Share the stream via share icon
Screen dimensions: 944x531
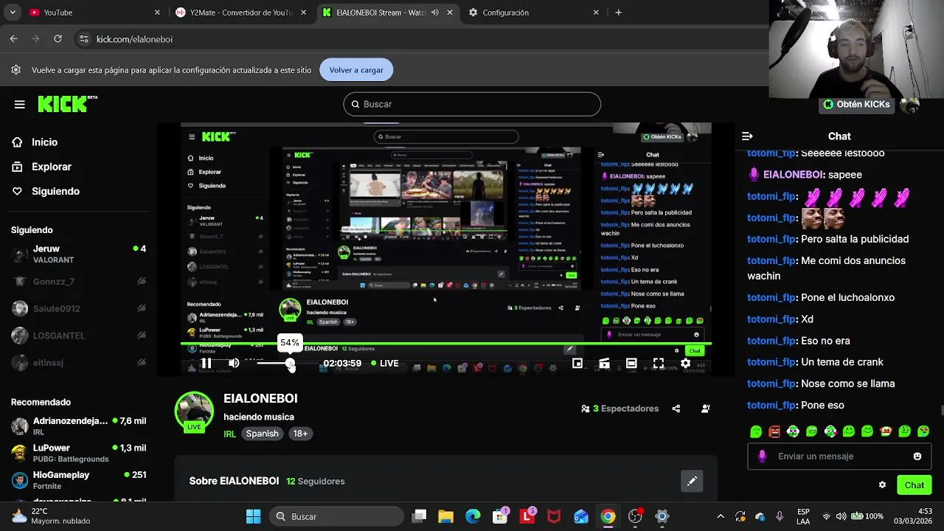coord(676,409)
